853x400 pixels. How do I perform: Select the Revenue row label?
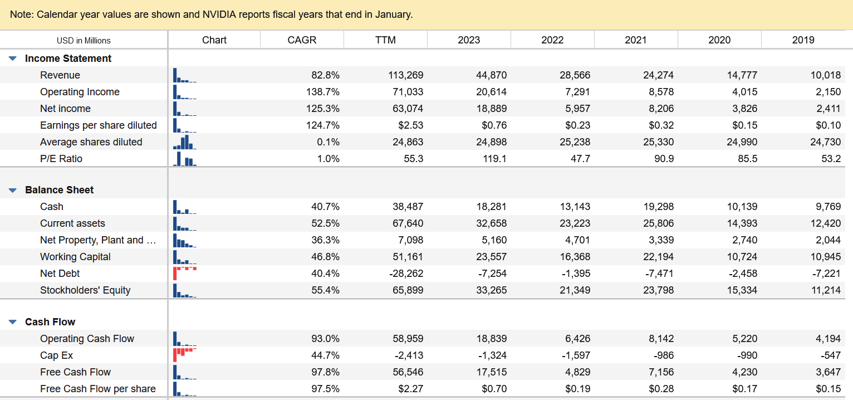[60, 75]
